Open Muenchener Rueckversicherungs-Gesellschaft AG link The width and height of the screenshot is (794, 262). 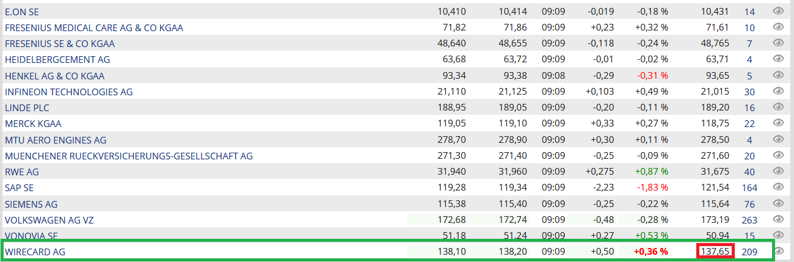[x=129, y=156]
